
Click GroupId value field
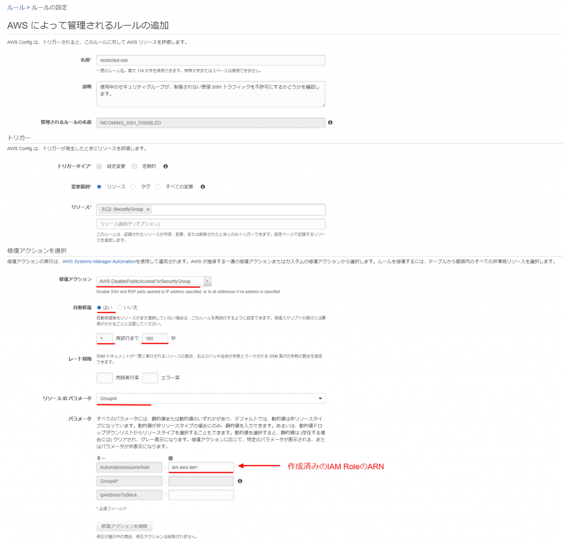[x=201, y=481]
